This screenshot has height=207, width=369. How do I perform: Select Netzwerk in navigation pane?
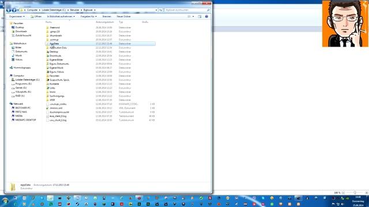(18, 103)
